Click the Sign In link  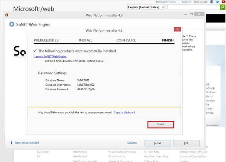pos(186,2)
